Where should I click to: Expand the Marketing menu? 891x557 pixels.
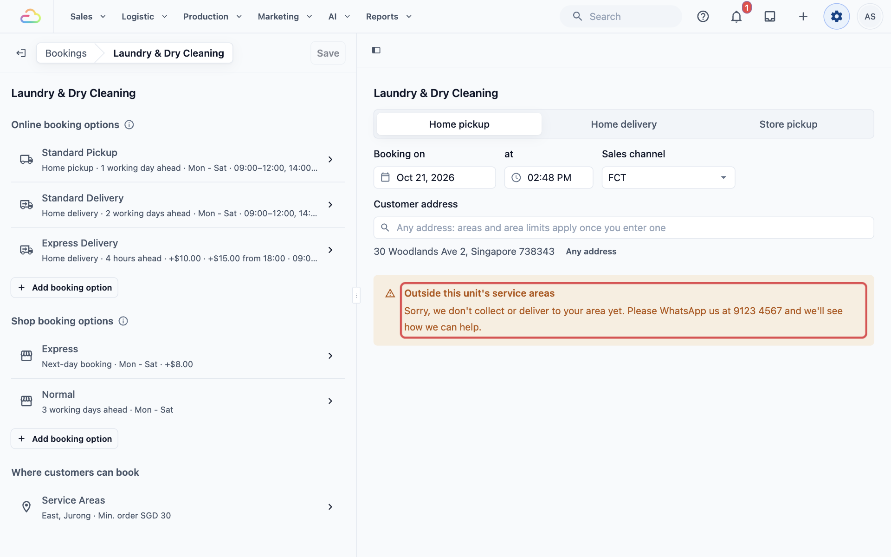point(285,17)
